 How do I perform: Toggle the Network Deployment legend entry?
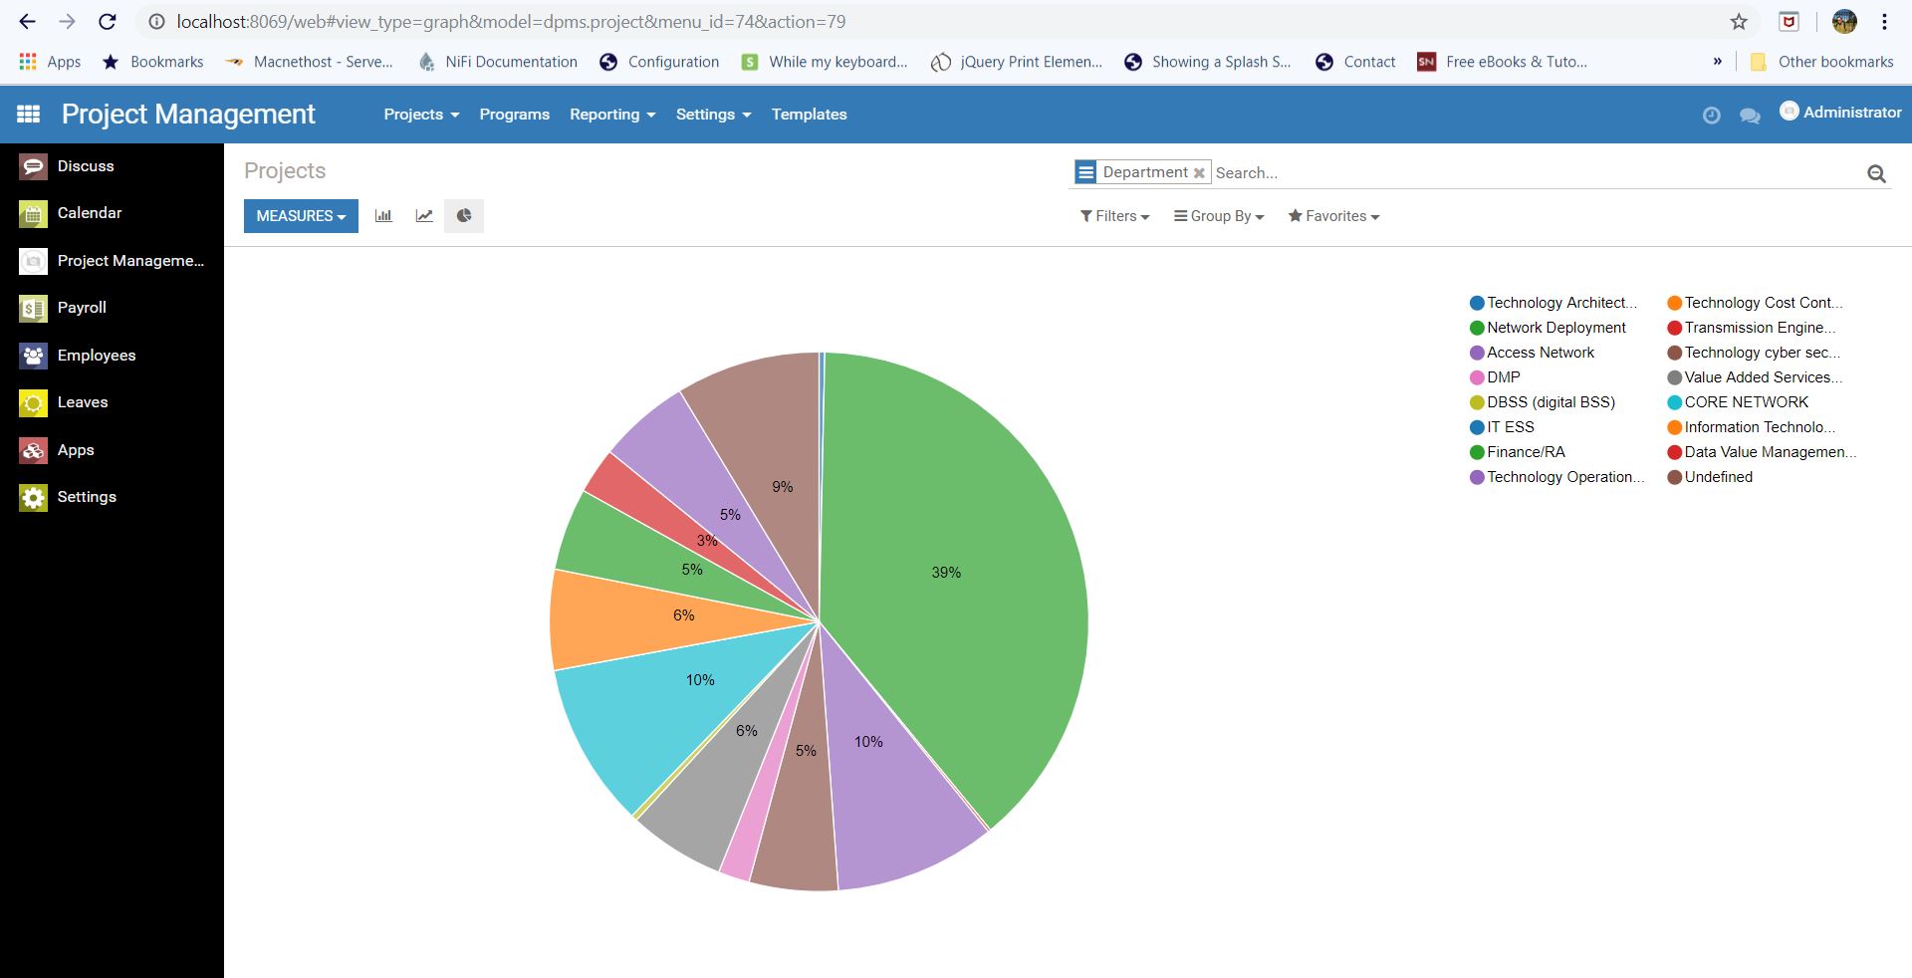1554,328
